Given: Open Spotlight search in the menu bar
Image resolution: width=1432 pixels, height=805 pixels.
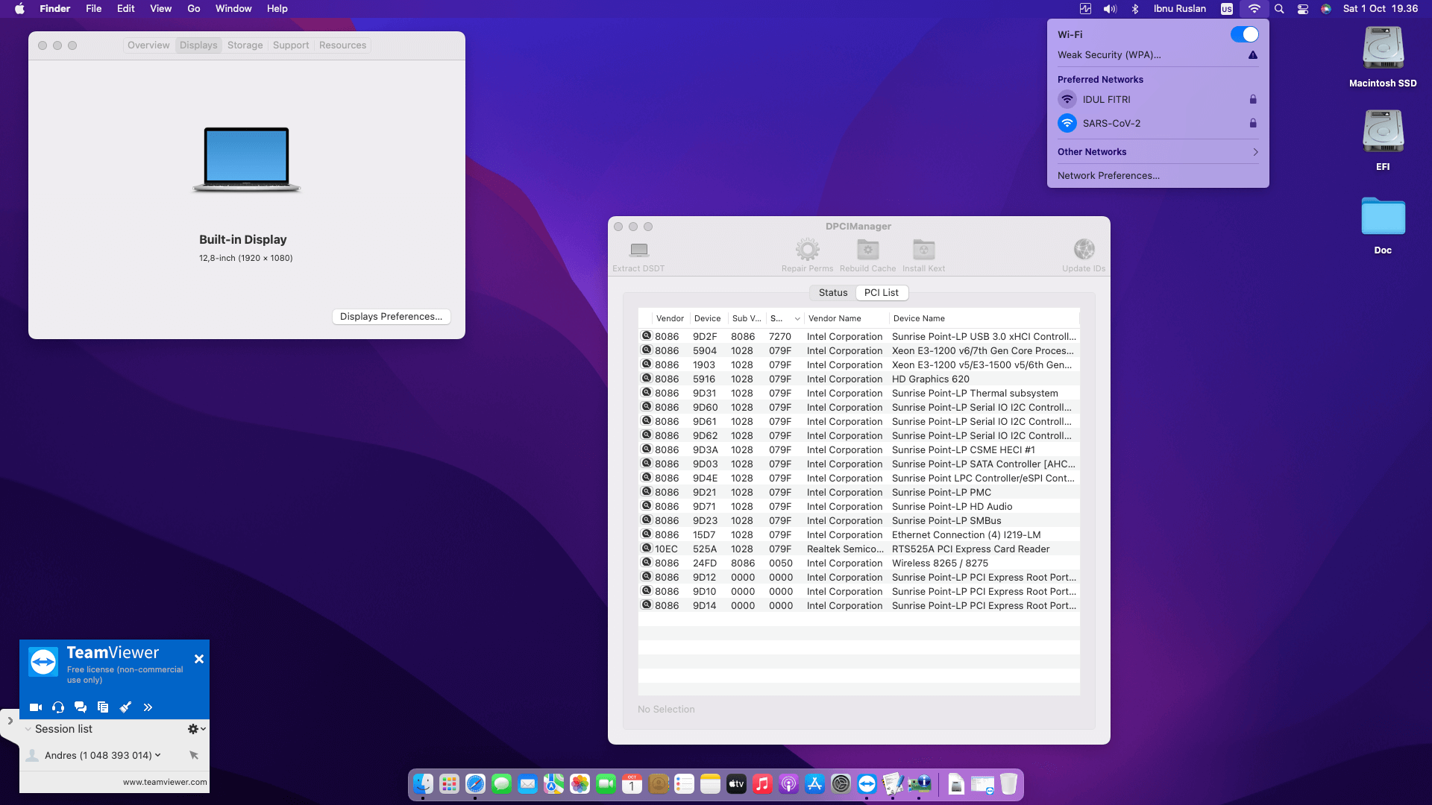Looking at the screenshot, I should [1279, 9].
